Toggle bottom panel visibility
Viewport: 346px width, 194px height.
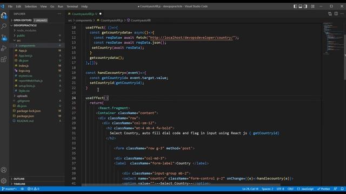pyautogui.click(x=301, y=6)
